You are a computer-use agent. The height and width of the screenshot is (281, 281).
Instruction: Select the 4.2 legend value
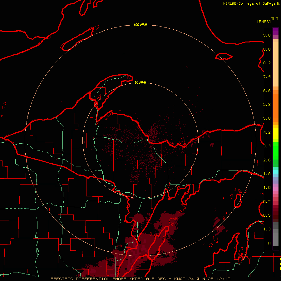pyautogui.click(x=267, y=132)
